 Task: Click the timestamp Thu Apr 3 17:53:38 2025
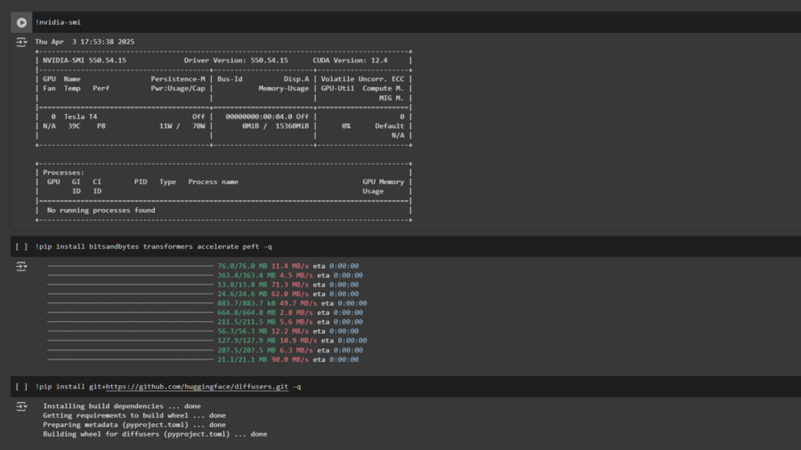[85, 42]
